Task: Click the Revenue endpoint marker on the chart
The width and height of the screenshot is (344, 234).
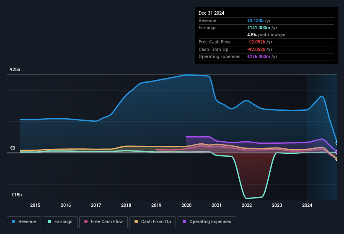Action: tap(337, 143)
